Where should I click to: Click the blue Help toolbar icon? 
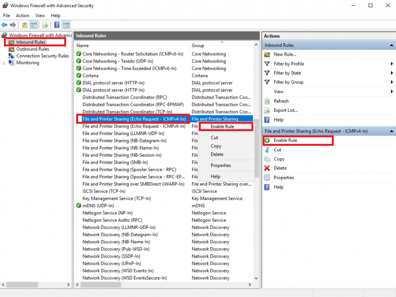click(57, 25)
